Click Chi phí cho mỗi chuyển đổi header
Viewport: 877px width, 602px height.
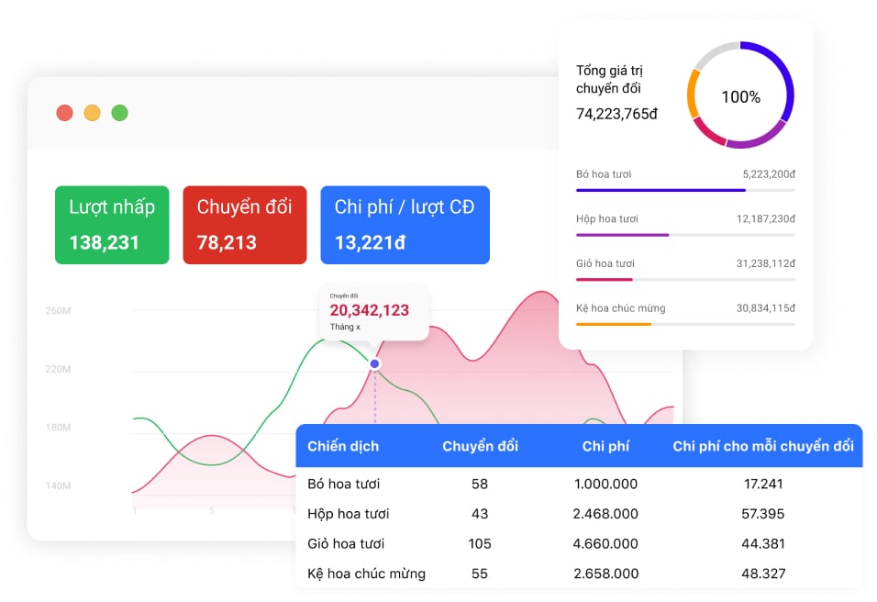762,446
